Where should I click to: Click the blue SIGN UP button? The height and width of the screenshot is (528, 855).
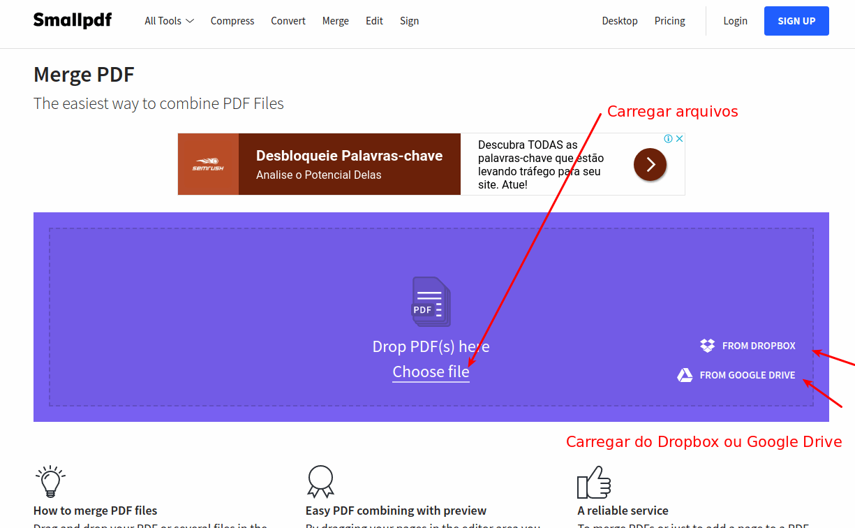pyautogui.click(x=796, y=21)
